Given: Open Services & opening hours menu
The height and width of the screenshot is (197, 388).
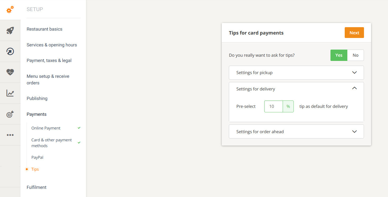Looking at the screenshot, I should click(x=52, y=45).
